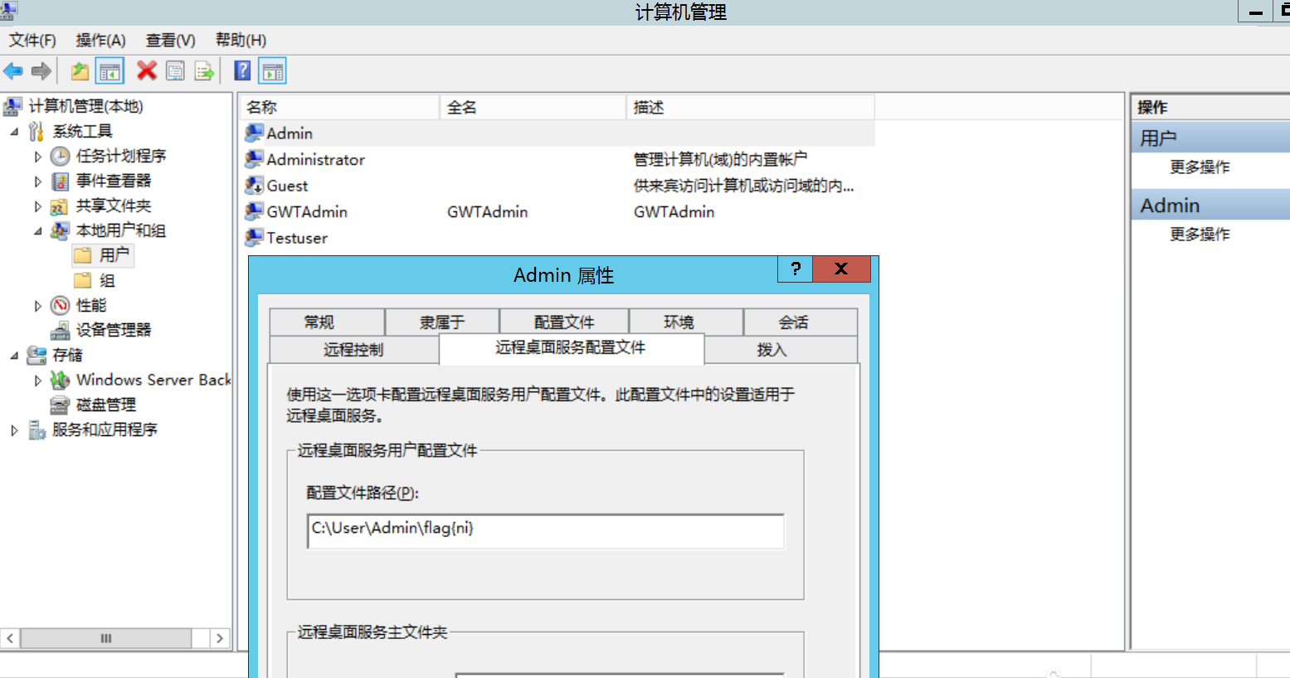1290x678 pixels.
Task: Expand the 共享文件夹 tree node
Action: (x=37, y=206)
